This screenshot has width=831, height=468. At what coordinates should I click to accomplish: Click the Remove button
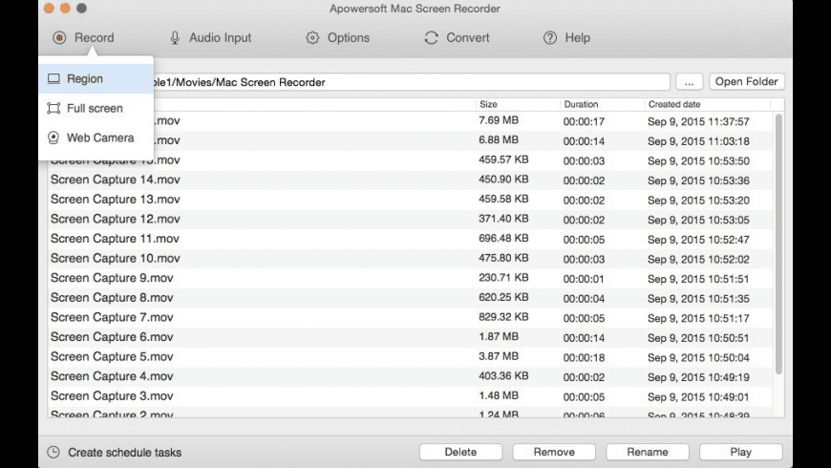pos(554,452)
